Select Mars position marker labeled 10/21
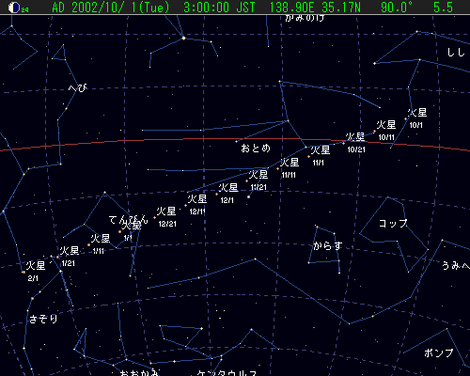 (x=344, y=144)
